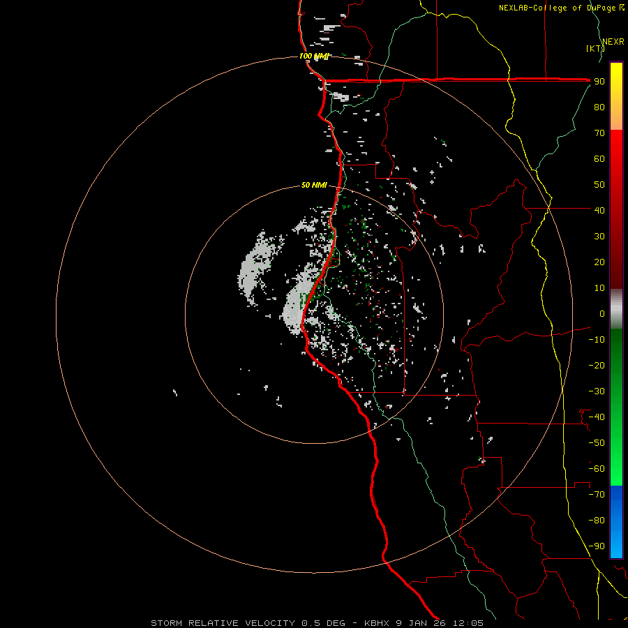628x628 pixels.
Task: Select the 90 value on the velocity scale
Action: [599, 82]
